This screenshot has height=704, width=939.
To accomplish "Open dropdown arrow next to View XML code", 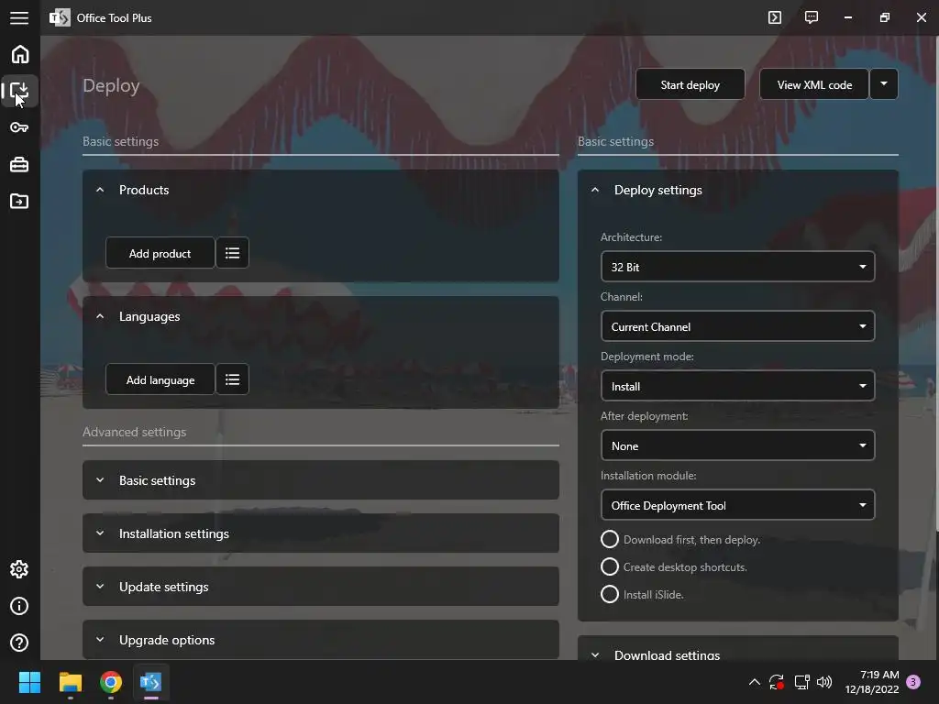I will (884, 84).
